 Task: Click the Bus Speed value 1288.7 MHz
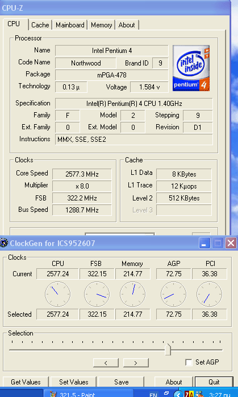(x=82, y=210)
